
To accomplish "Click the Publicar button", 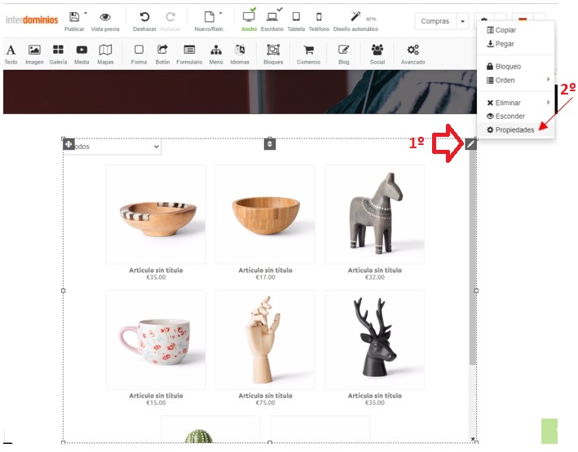I will coord(74,21).
